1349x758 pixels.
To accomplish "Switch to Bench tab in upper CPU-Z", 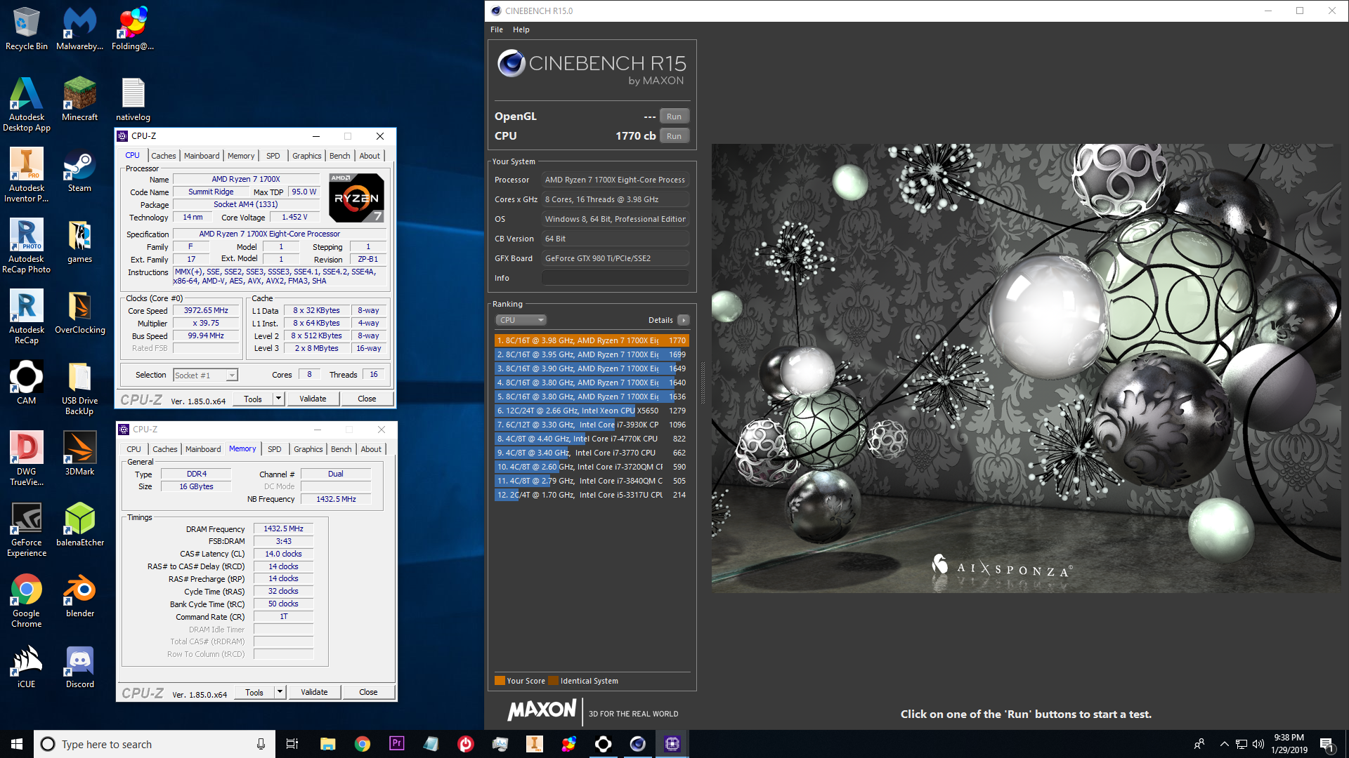I will (339, 156).
